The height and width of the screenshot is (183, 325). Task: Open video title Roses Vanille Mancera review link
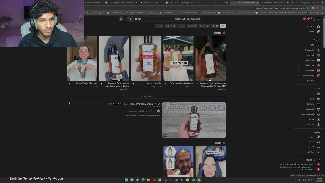click(x=134, y=104)
